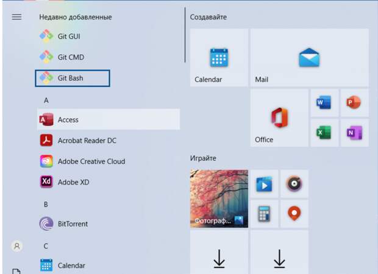Click the Играйте group title

(x=203, y=158)
